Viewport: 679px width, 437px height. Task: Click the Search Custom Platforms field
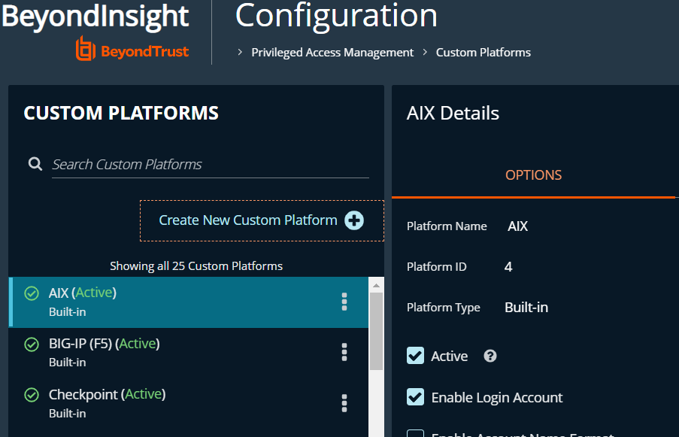point(209,164)
